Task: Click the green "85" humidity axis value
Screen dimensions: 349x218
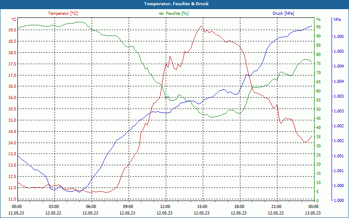Action: click(x=318, y=45)
